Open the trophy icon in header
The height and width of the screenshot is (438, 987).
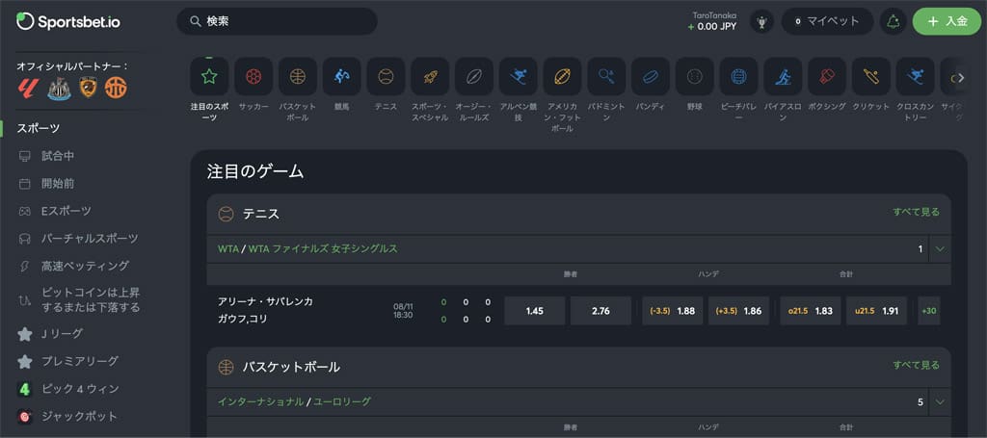coord(762,21)
